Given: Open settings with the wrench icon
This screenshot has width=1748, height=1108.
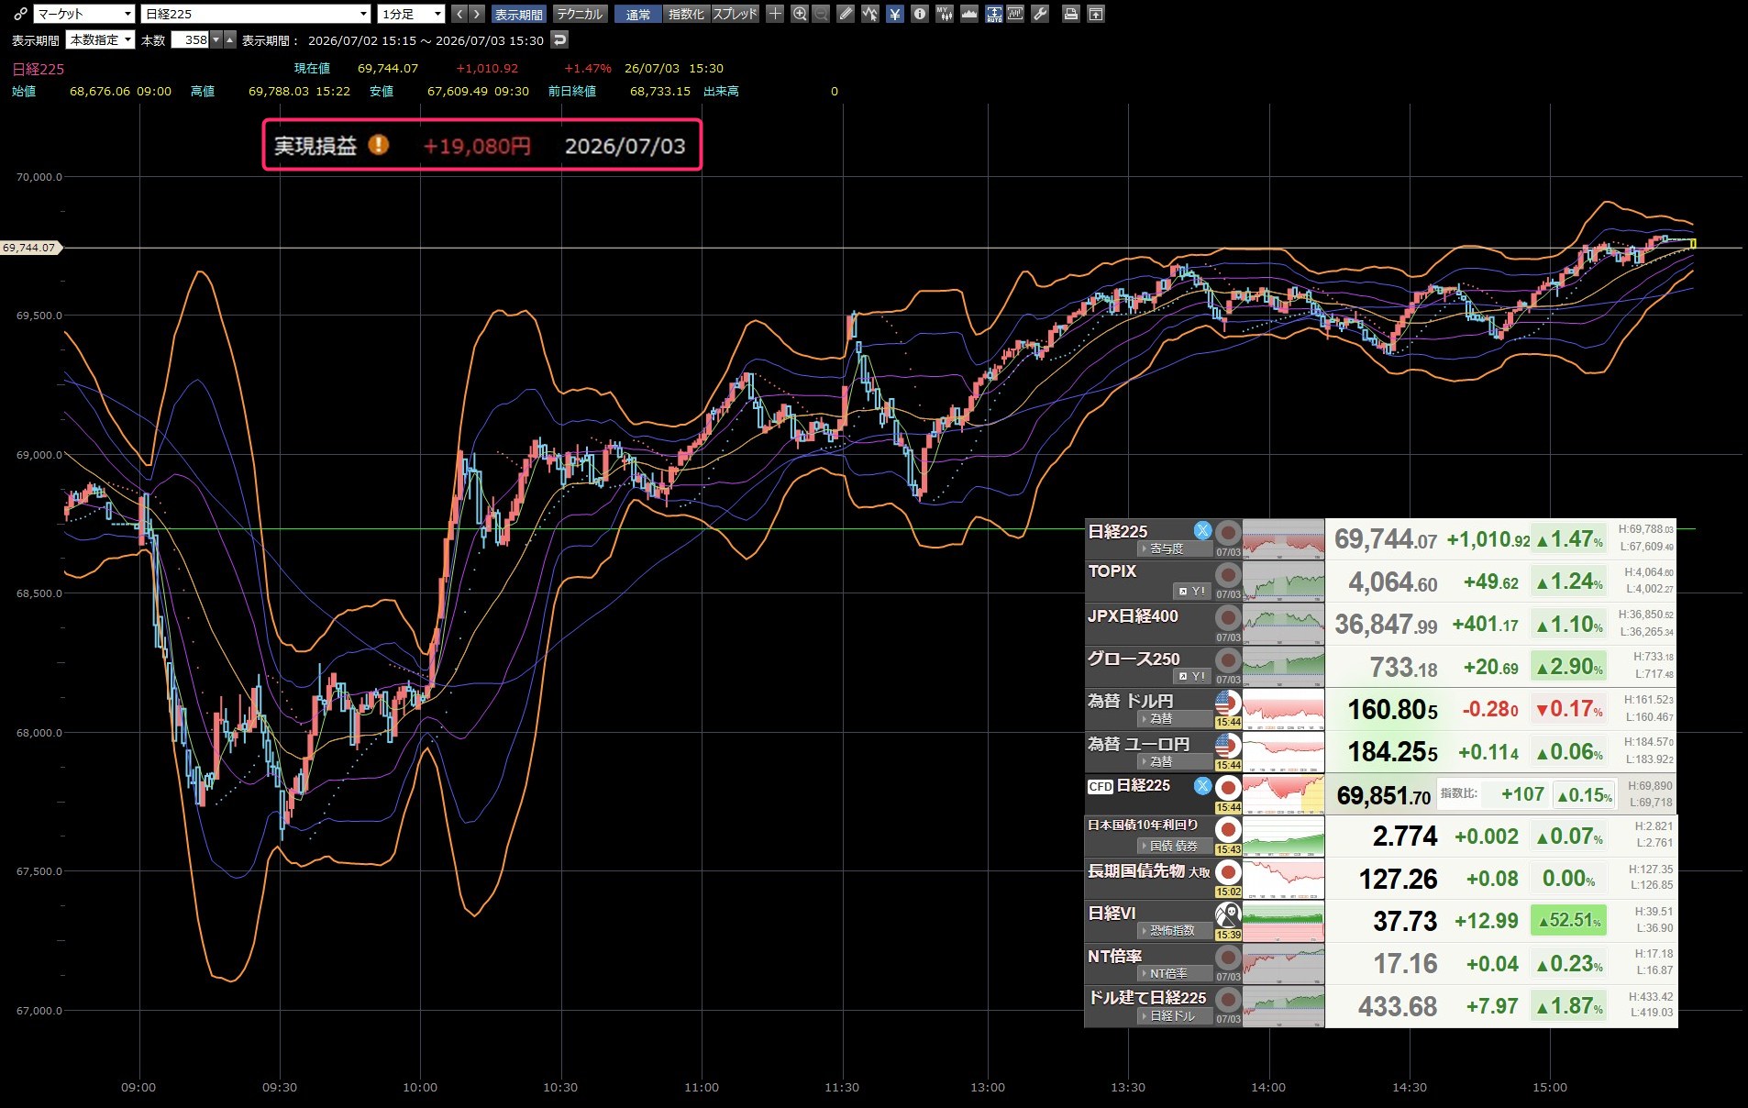Looking at the screenshot, I should tap(1040, 14).
